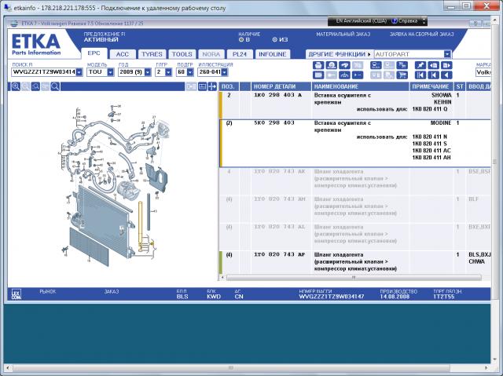Switch to the EPC tab
Viewport: 503px width, 376px height.
[94, 53]
